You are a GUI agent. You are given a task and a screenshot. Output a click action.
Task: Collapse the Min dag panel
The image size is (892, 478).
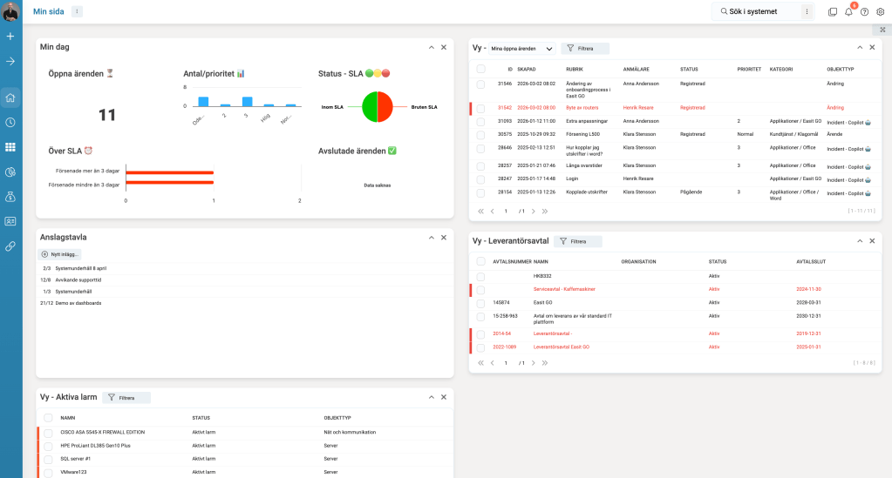pyautogui.click(x=431, y=47)
